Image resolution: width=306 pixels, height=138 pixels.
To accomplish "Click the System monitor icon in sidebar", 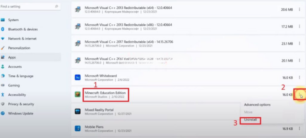I will (3, 20).
